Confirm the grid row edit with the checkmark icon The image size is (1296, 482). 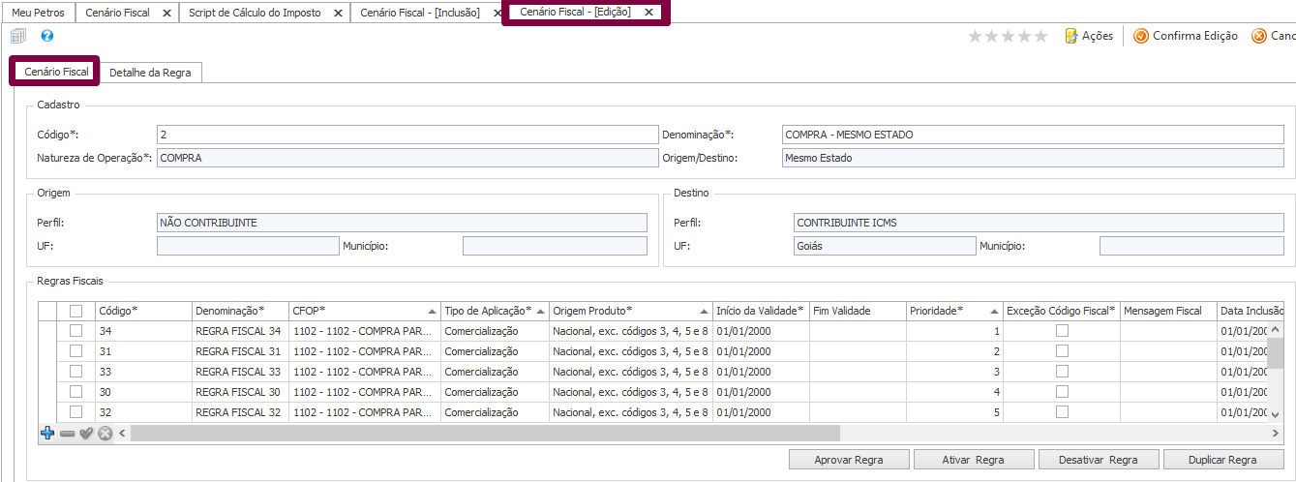(x=86, y=433)
